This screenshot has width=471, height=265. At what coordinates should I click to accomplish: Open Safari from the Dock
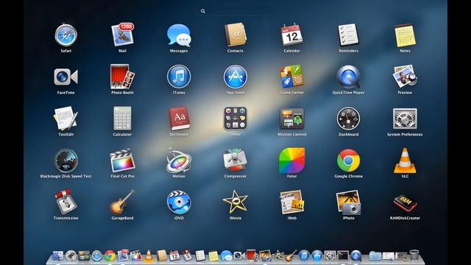tap(97, 255)
